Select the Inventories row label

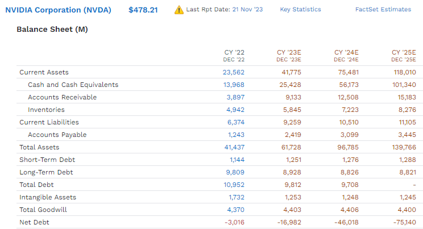point(46,110)
